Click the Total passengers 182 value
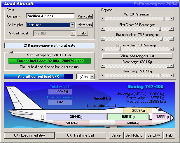Image resolution: width=180 pixels, height=143 pixels. point(60,102)
